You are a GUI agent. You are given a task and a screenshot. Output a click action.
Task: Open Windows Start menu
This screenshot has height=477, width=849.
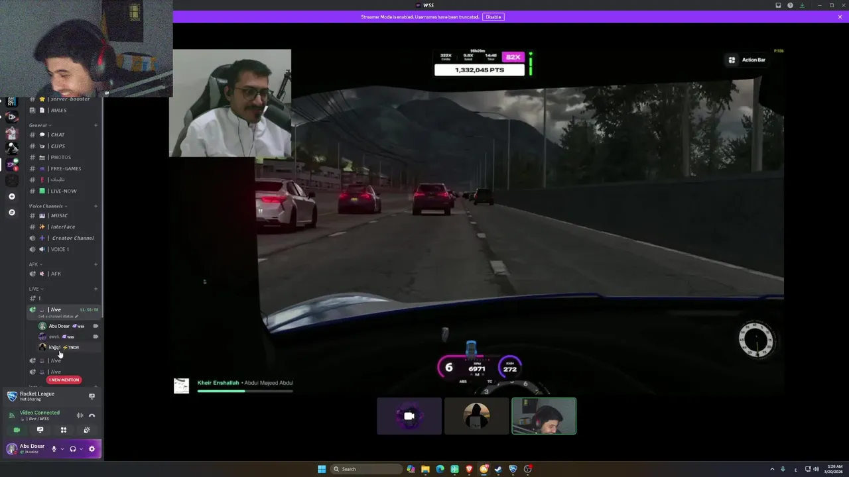point(322,469)
